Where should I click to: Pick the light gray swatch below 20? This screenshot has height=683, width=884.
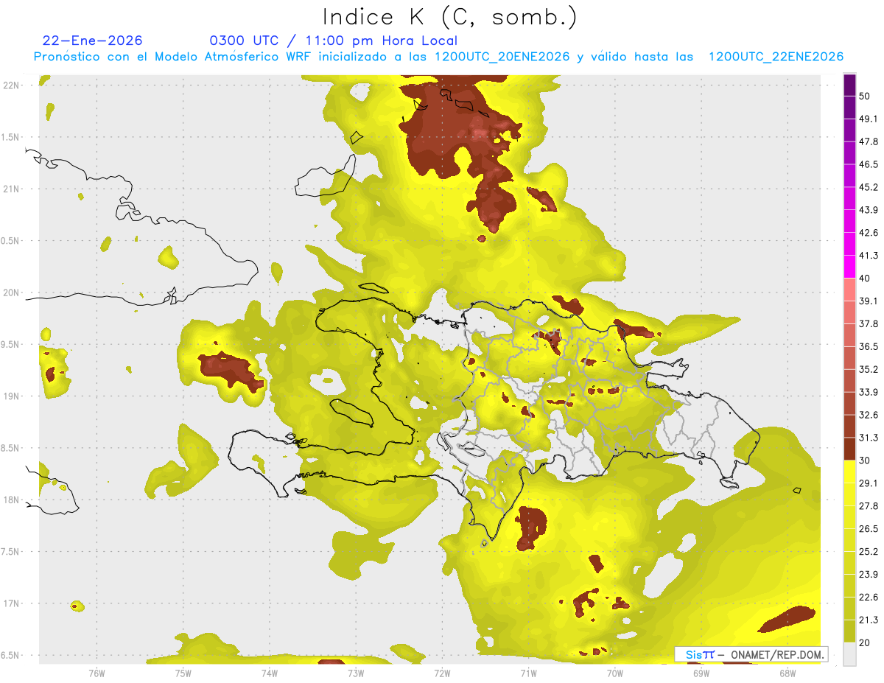(x=849, y=654)
